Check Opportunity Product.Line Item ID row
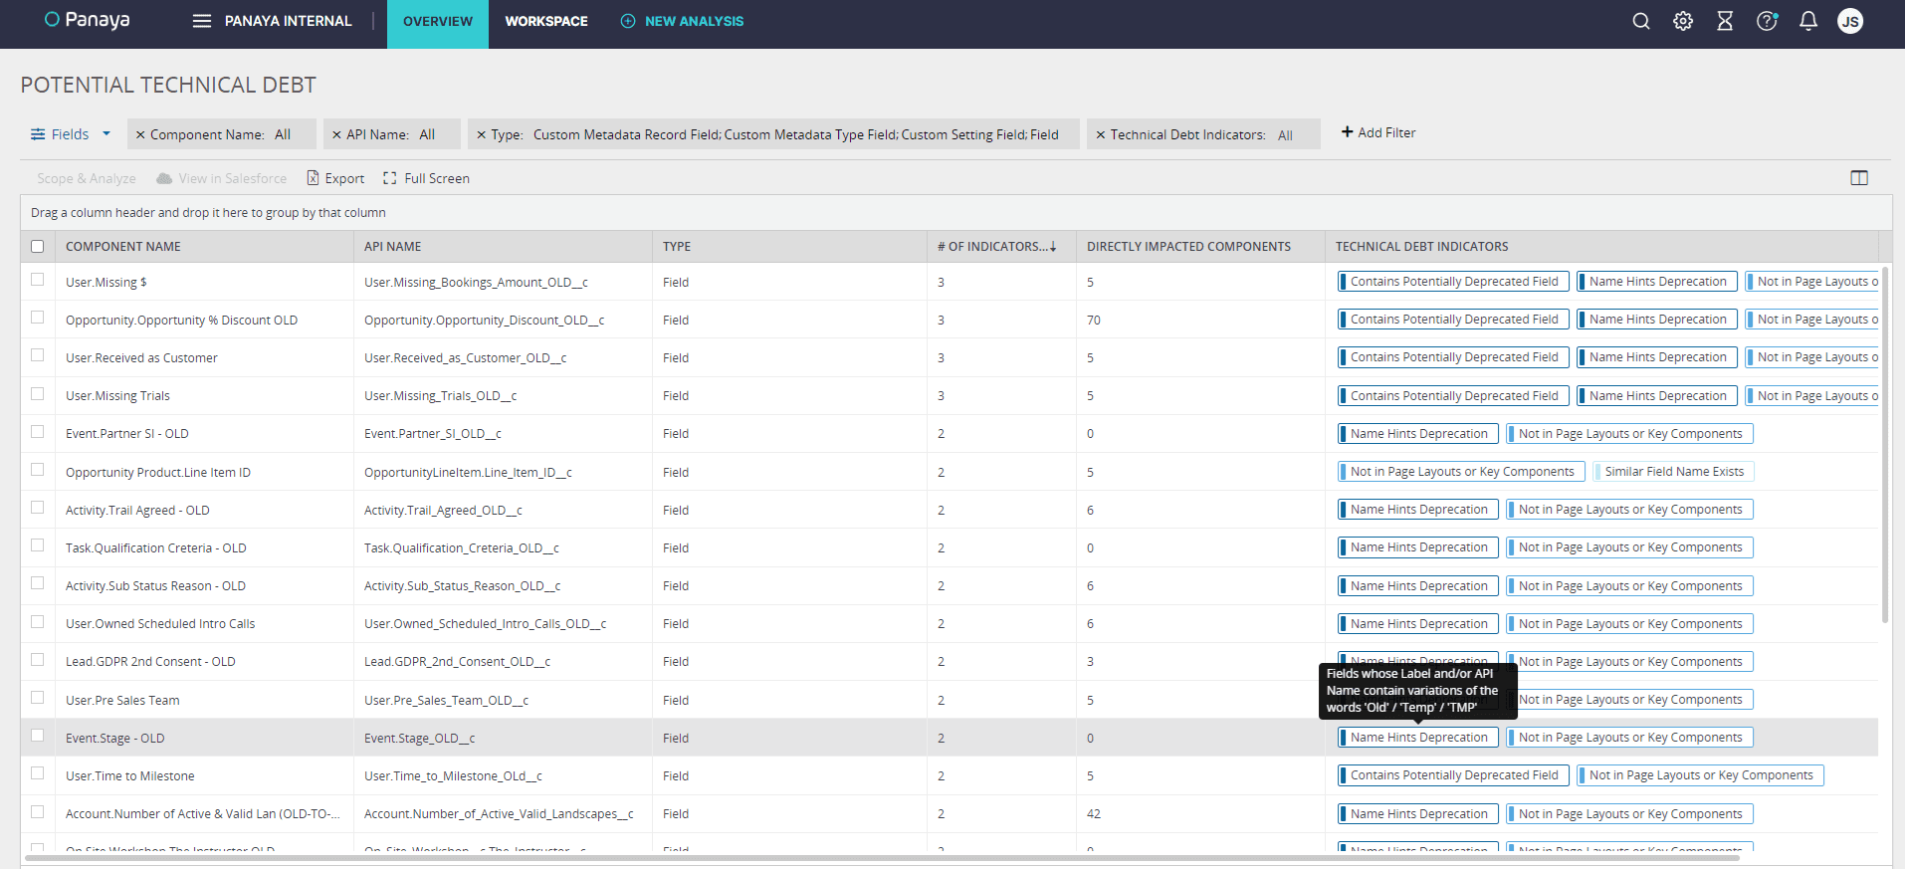The height and width of the screenshot is (869, 1905). 37,470
